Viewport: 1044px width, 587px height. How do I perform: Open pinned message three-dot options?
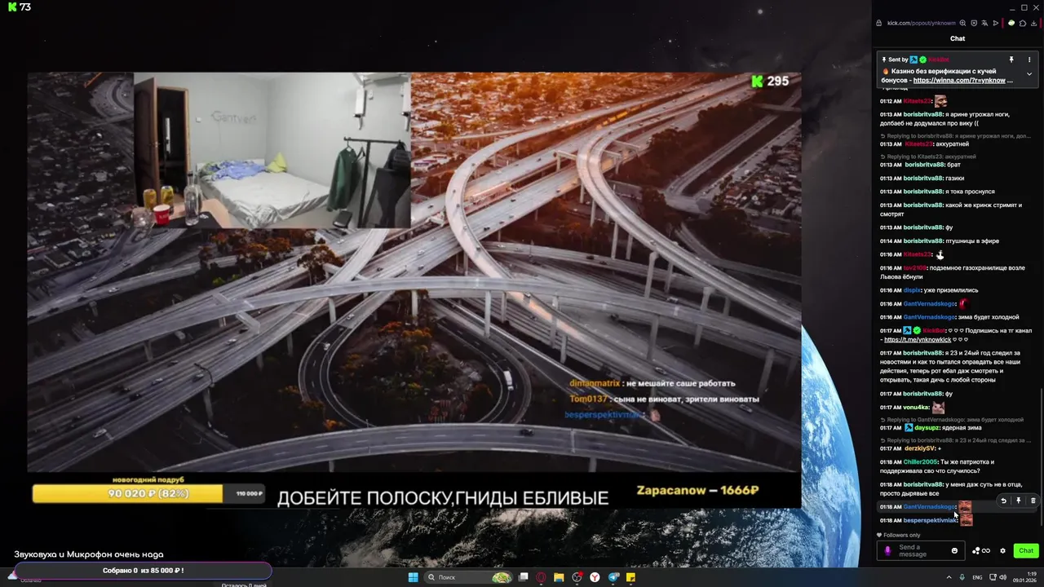point(1029,60)
